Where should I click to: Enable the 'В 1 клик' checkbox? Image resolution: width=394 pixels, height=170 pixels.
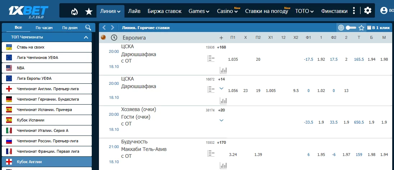click(369, 28)
